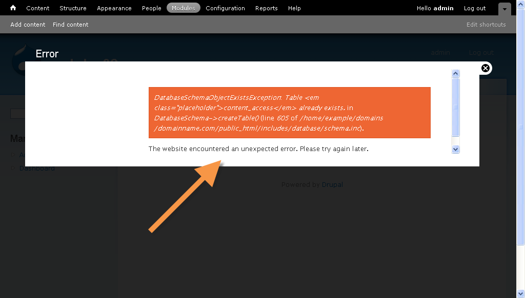
Task: Open the Help menu item
Action: 294,8
